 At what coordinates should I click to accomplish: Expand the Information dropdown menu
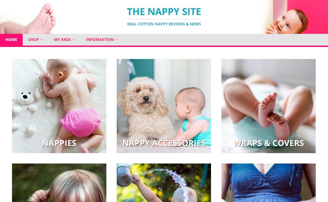102,40
